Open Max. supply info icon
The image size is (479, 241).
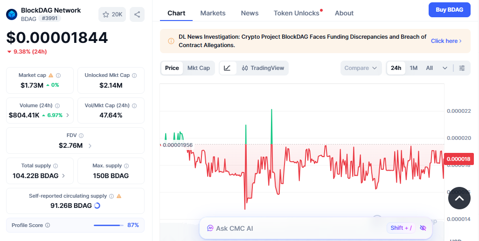(126, 165)
